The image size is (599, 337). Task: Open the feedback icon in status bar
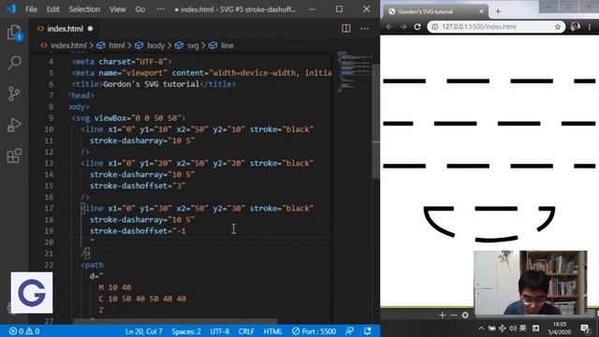pos(349,331)
